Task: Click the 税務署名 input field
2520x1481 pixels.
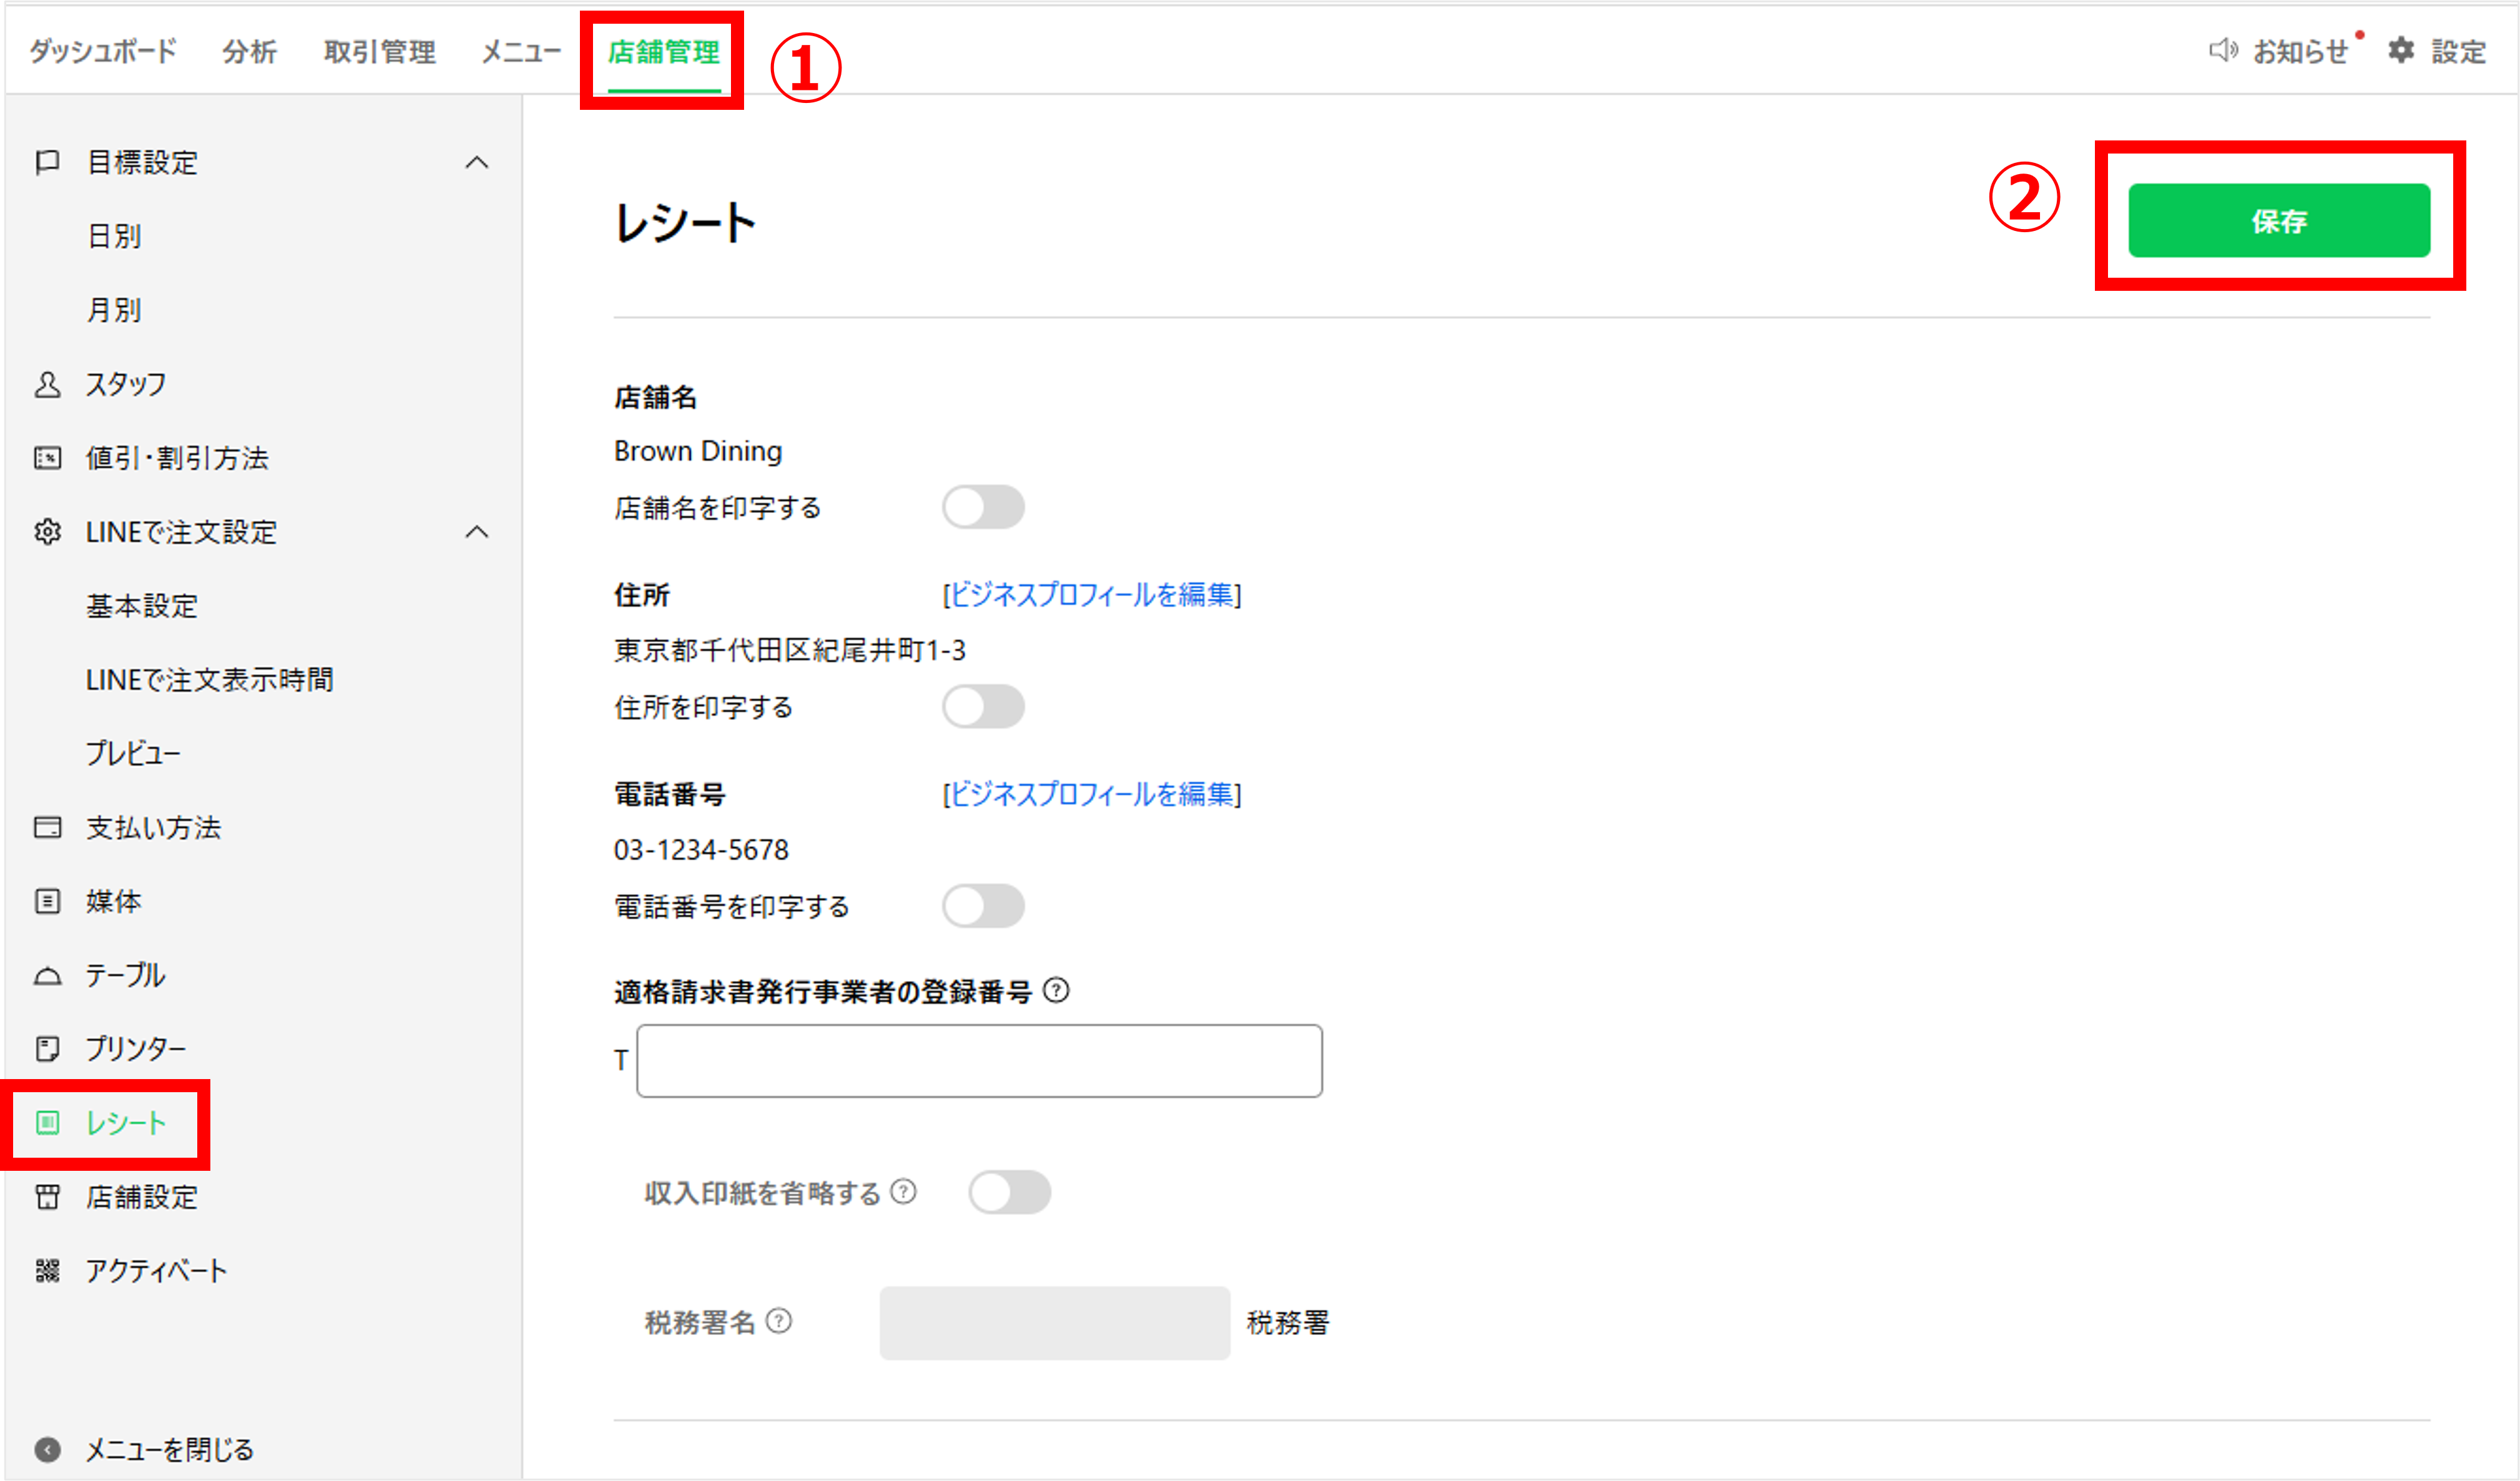Action: 1054,1322
